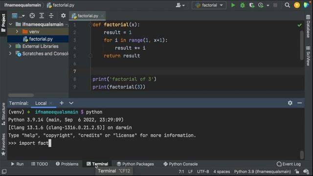Click the stop process square icon
The image size is (313, 176).
click(275, 5)
